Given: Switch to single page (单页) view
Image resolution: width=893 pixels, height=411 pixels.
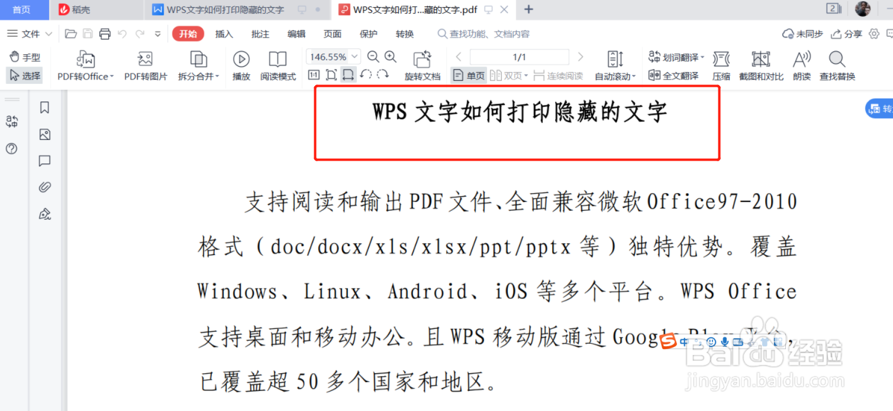Looking at the screenshot, I should pyautogui.click(x=469, y=76).
